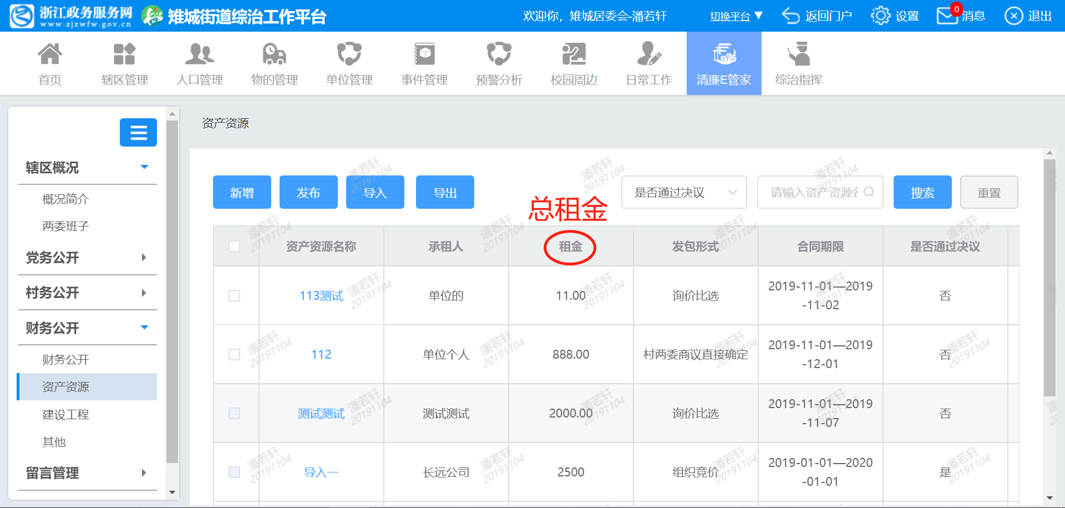The width and height of the screenshot is (1065, 508).
Task: Check the select-all checkbox in table header
Action: click(x=235, y=246)
